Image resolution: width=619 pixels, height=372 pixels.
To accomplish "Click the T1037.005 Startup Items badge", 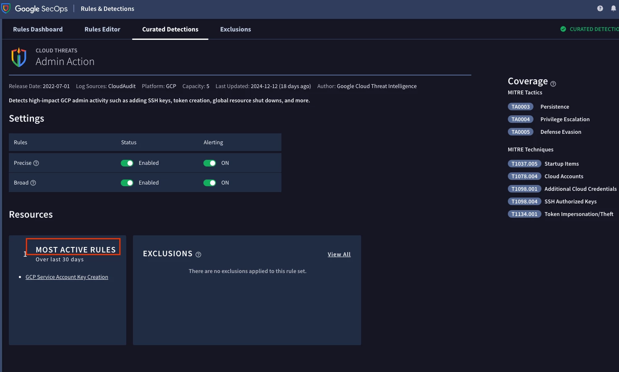I will tap(524, 164).
